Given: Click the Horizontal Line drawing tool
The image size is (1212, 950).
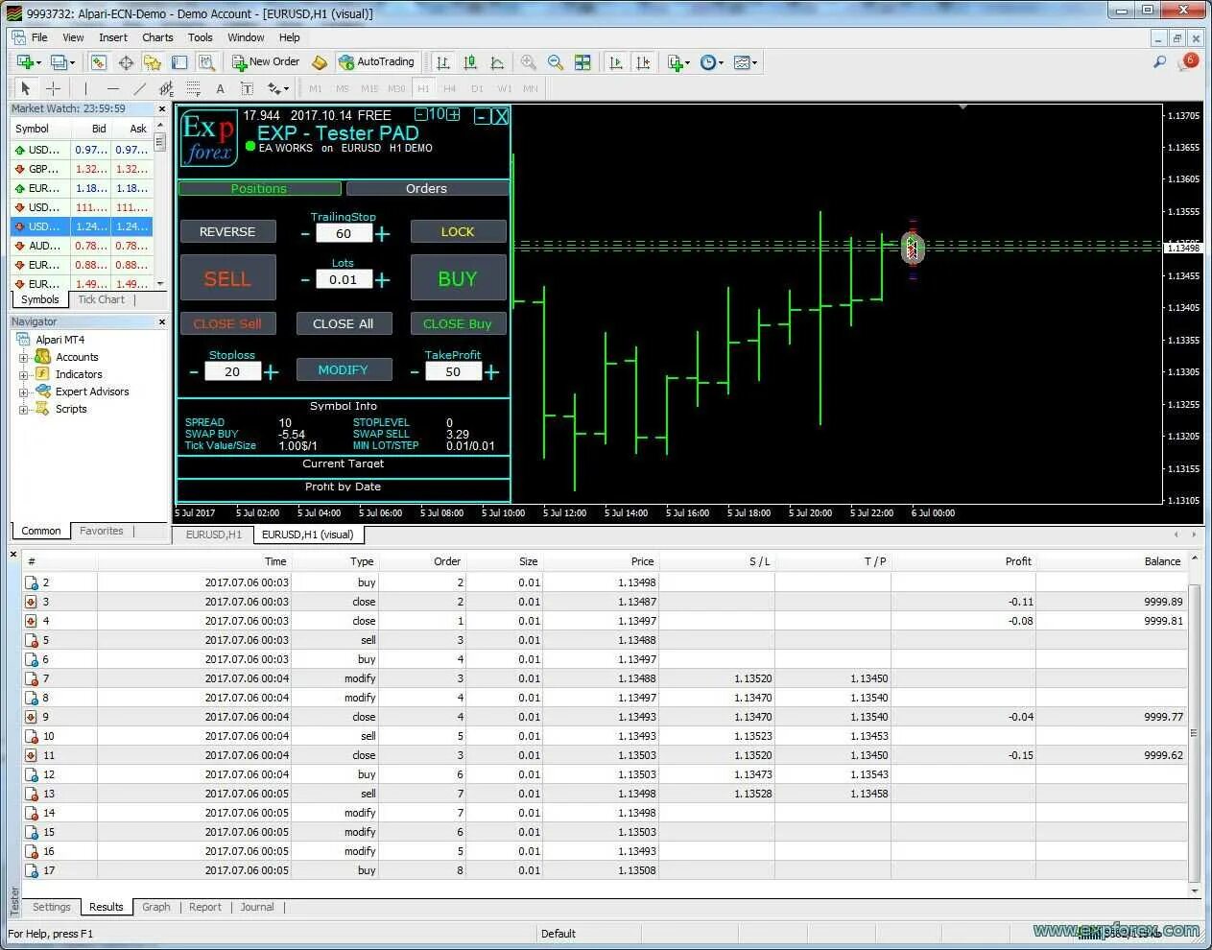Looking at the screenshot, I should pyautogui.click(x=112, y=87).
